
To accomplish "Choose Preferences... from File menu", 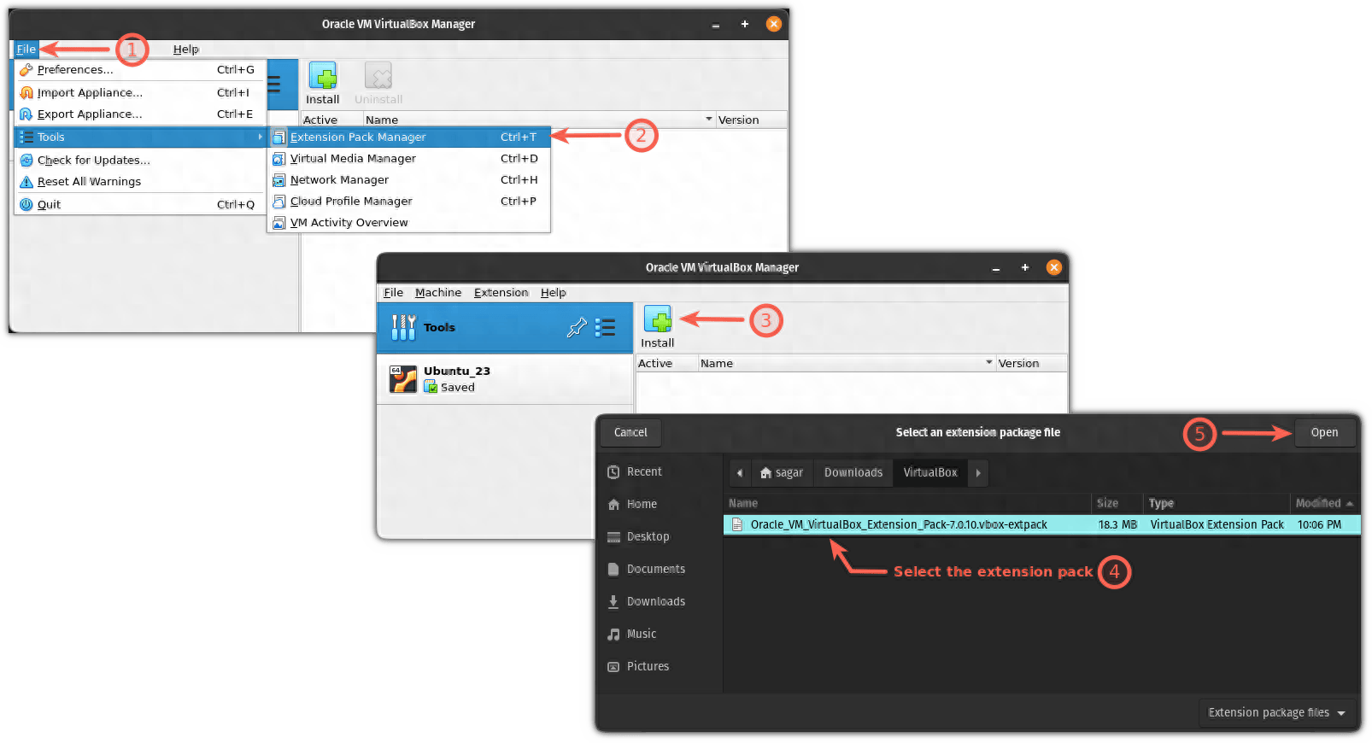I will pos(141,70).
